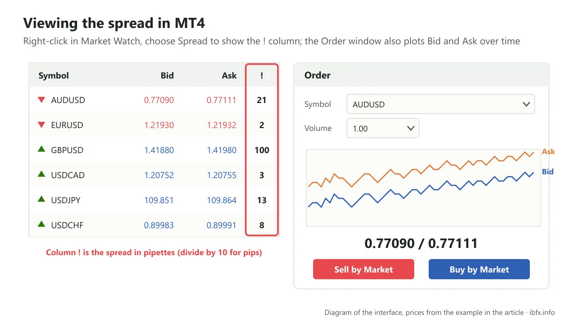
Task: Click the Symbol field label in Order panel
Action: tap(317, 104)
